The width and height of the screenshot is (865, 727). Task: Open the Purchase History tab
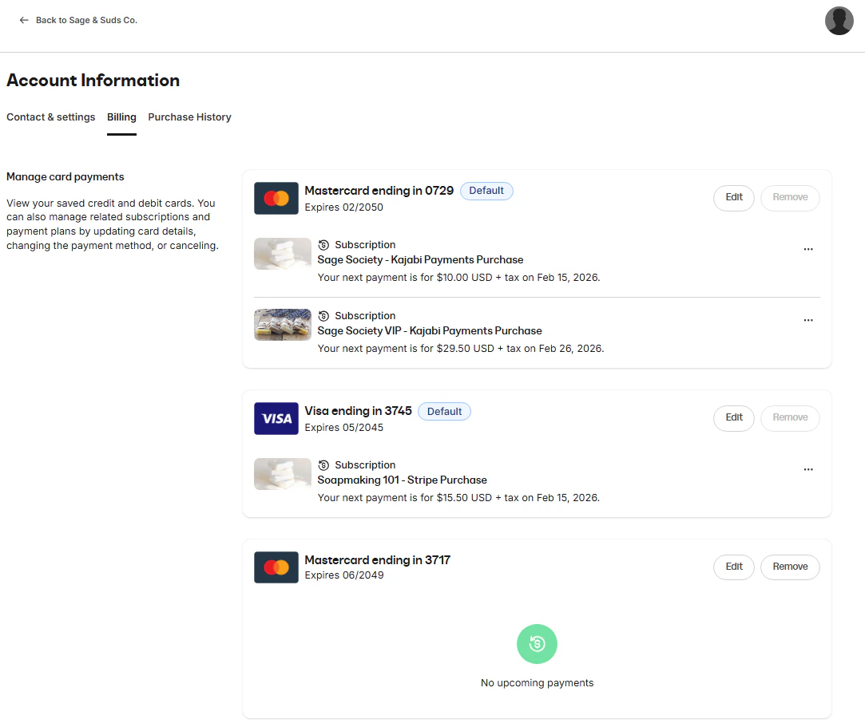pyautogui.click(x=189, y=117)
